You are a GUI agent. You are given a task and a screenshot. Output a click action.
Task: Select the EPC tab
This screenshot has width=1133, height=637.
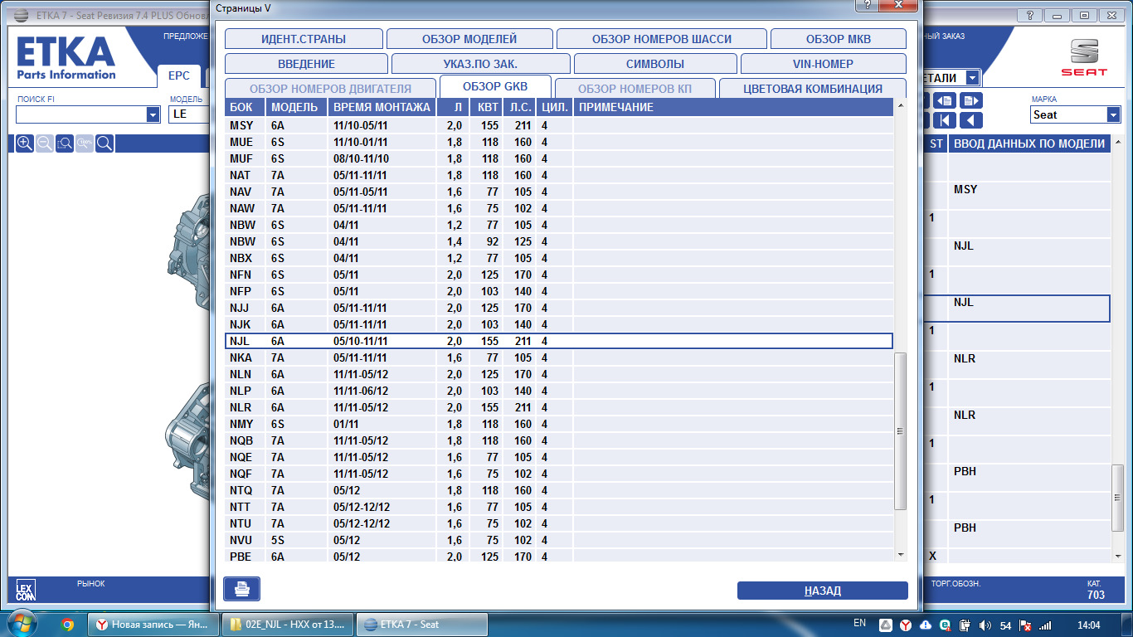click(179, 75)
